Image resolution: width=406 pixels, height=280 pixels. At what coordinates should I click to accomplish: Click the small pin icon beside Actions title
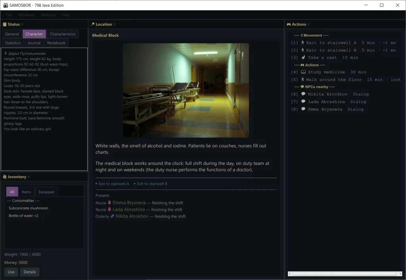pos(308,24)
